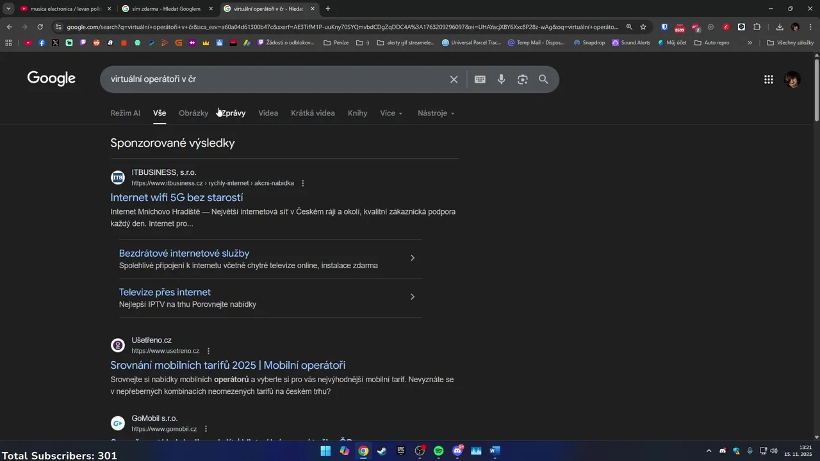Switch to Zprávy search tab

[233, 113]
